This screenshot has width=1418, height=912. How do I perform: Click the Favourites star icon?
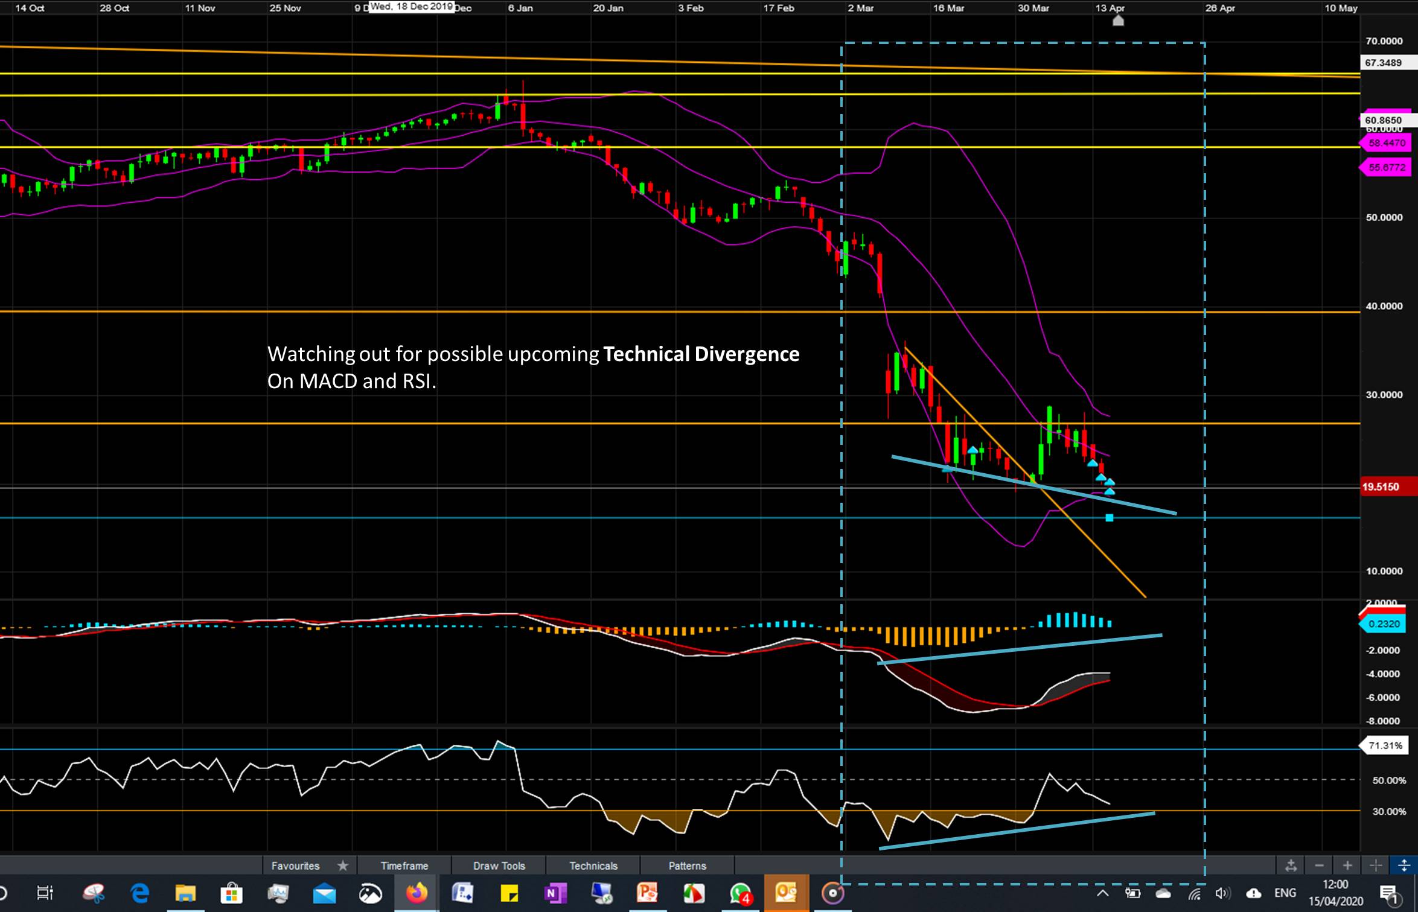pos(342,866)
